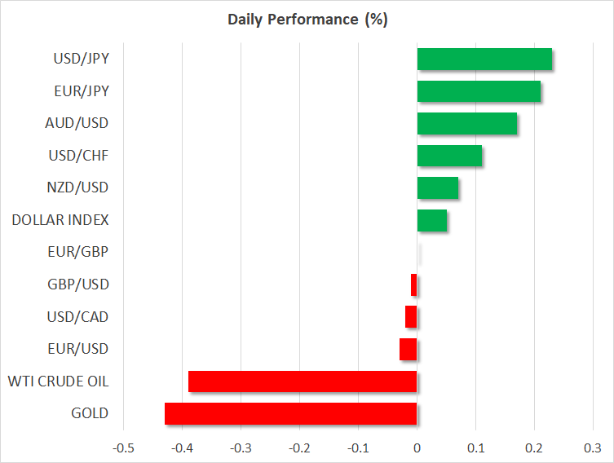
Task: Select the red USD/CAD bar
Action: pos(411,316)
